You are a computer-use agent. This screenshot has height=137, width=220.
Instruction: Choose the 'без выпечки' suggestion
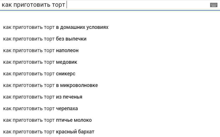pyautogui.click(x=45, y=39)
